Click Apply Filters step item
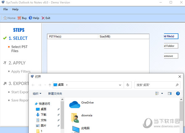Image resolution: width=185 pixels, height=133 pixels. (21, 71)
